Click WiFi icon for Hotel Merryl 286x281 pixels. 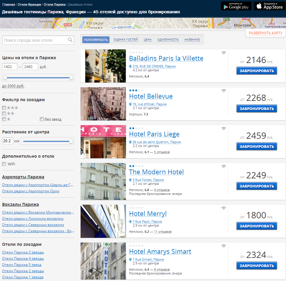224,208
